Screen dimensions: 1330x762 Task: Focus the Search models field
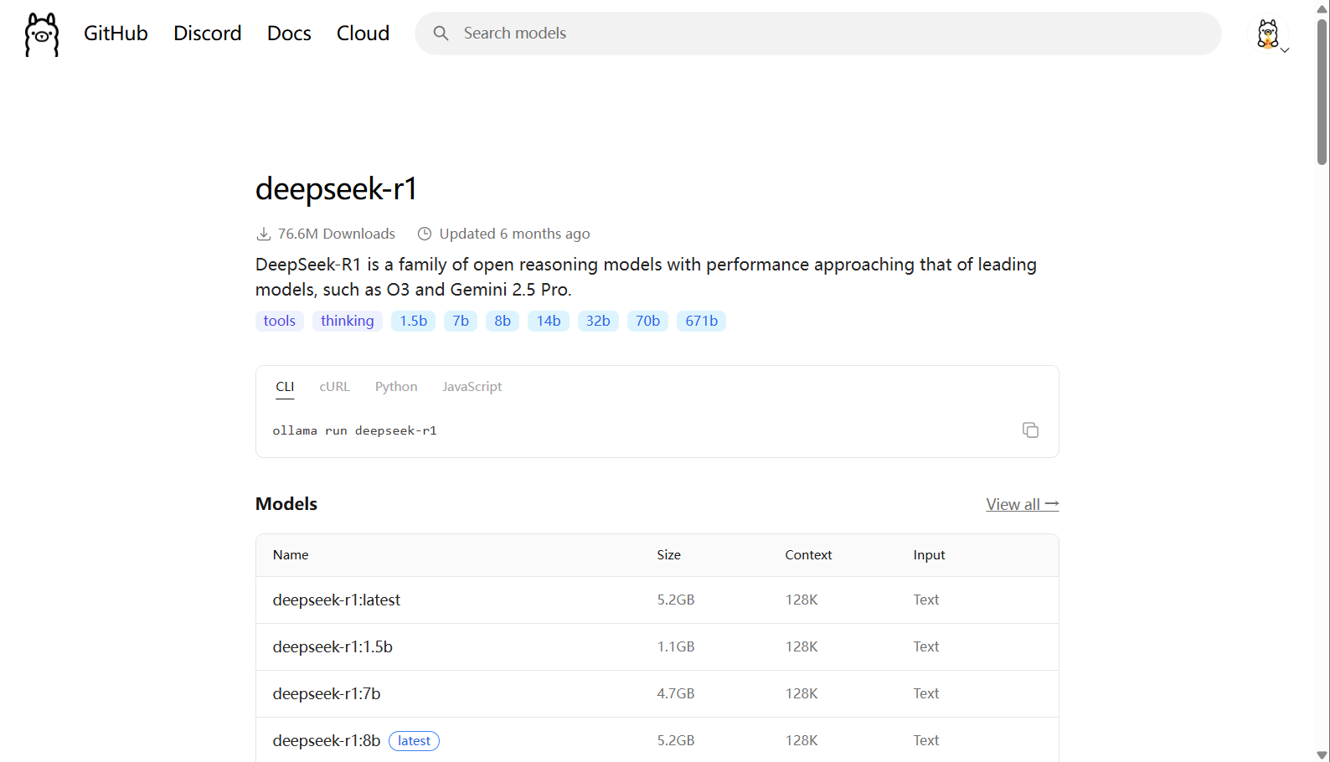pyautogui.click(x=829, y=33)
